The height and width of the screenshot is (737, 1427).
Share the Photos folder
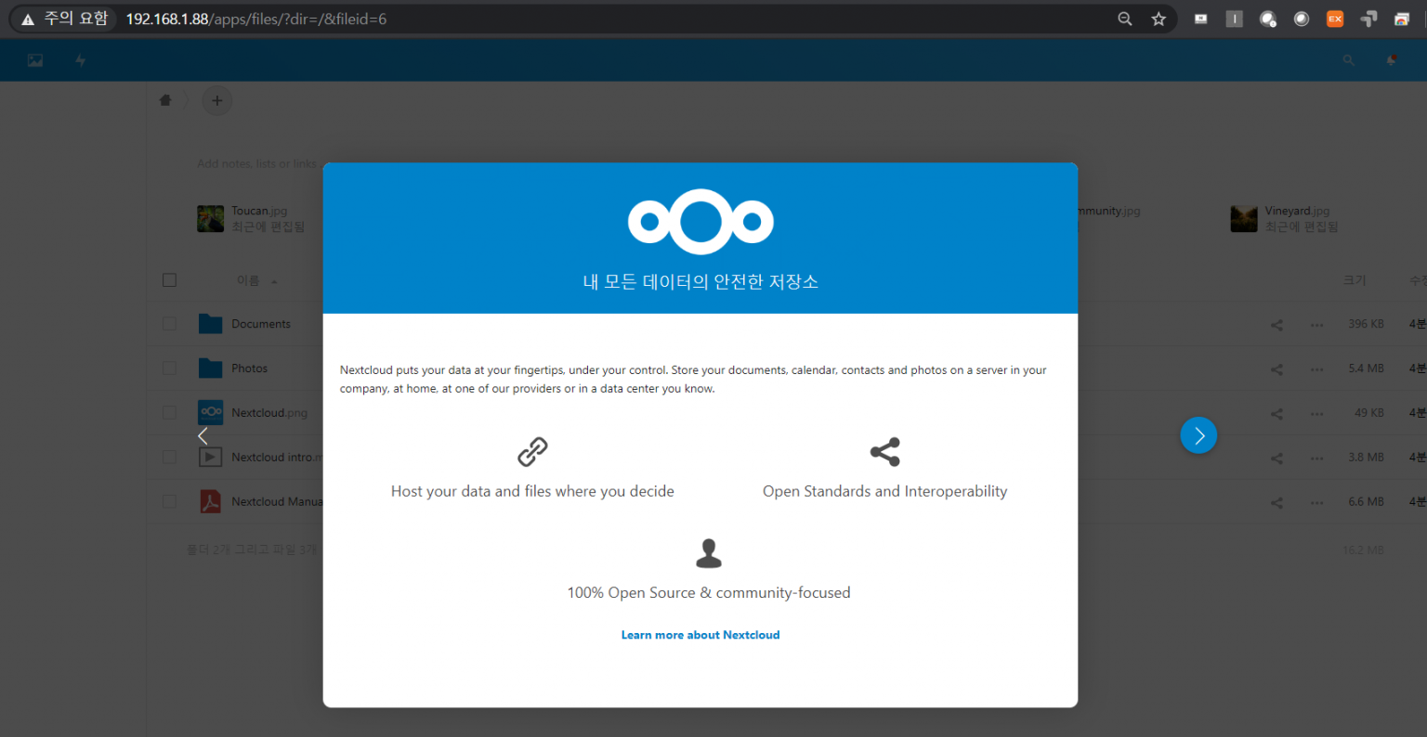pos(1276,369)
